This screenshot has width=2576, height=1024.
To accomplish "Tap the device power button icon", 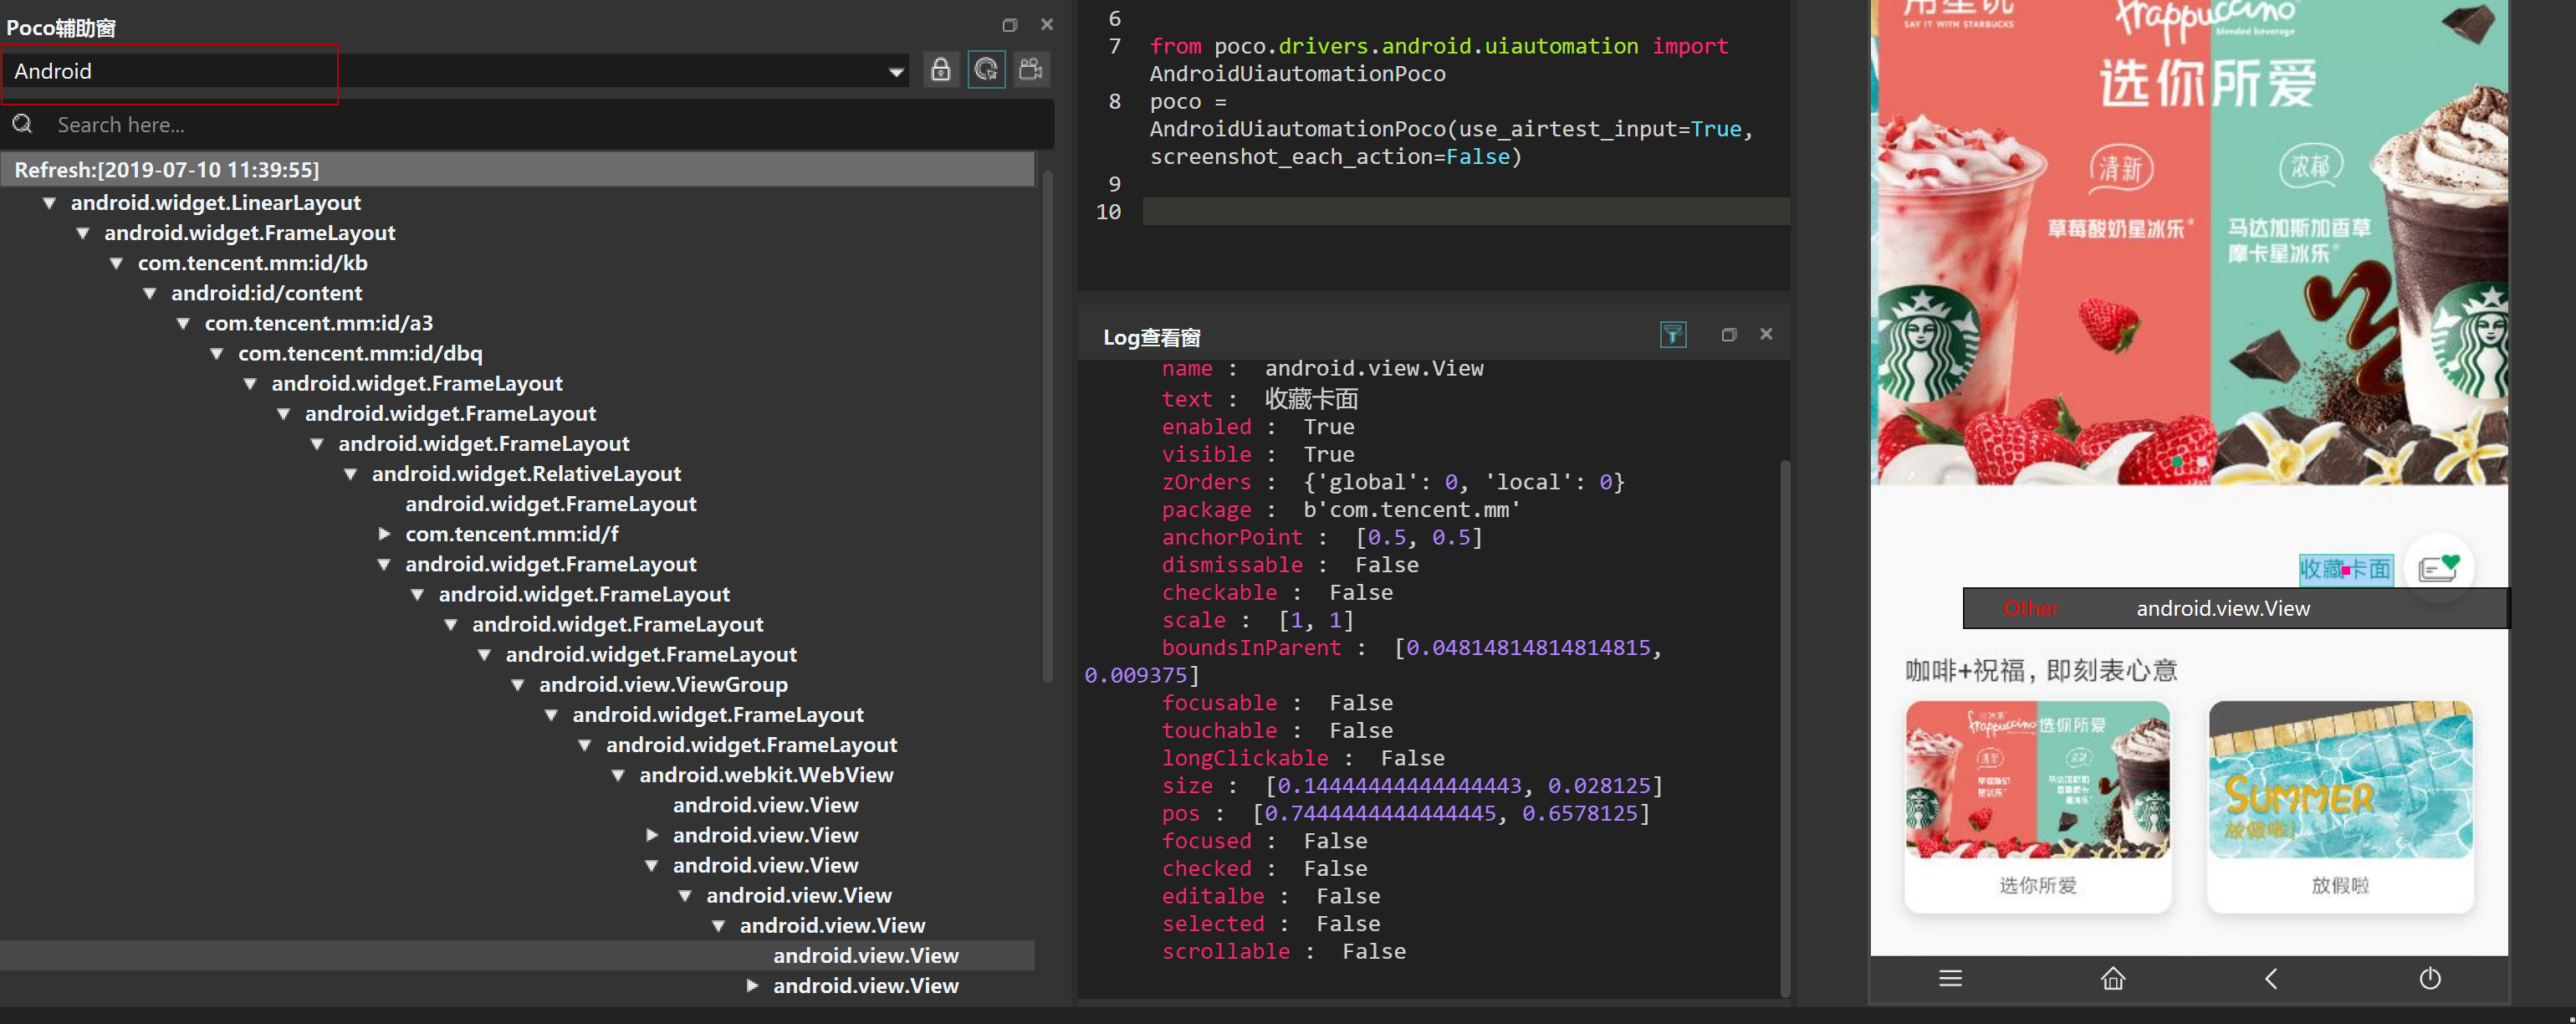I will pyautogui.click(x=2430, y=978).
